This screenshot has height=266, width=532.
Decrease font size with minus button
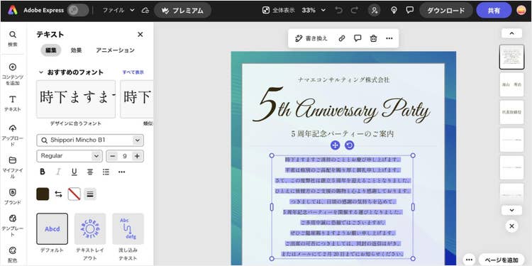click(113, 156)
